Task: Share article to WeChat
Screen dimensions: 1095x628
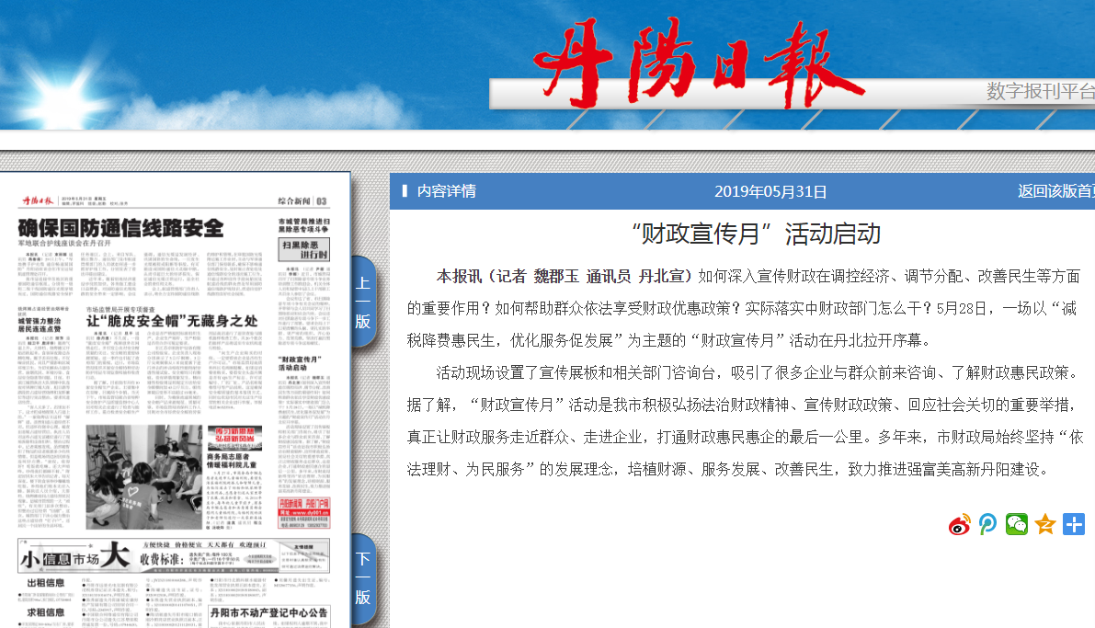Action: pyautogui.click(x=1016, y=524)
